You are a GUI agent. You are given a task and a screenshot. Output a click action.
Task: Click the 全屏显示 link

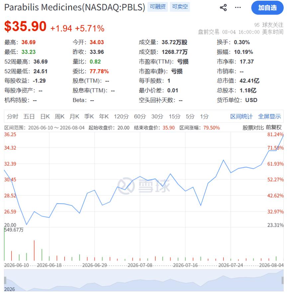269,116
